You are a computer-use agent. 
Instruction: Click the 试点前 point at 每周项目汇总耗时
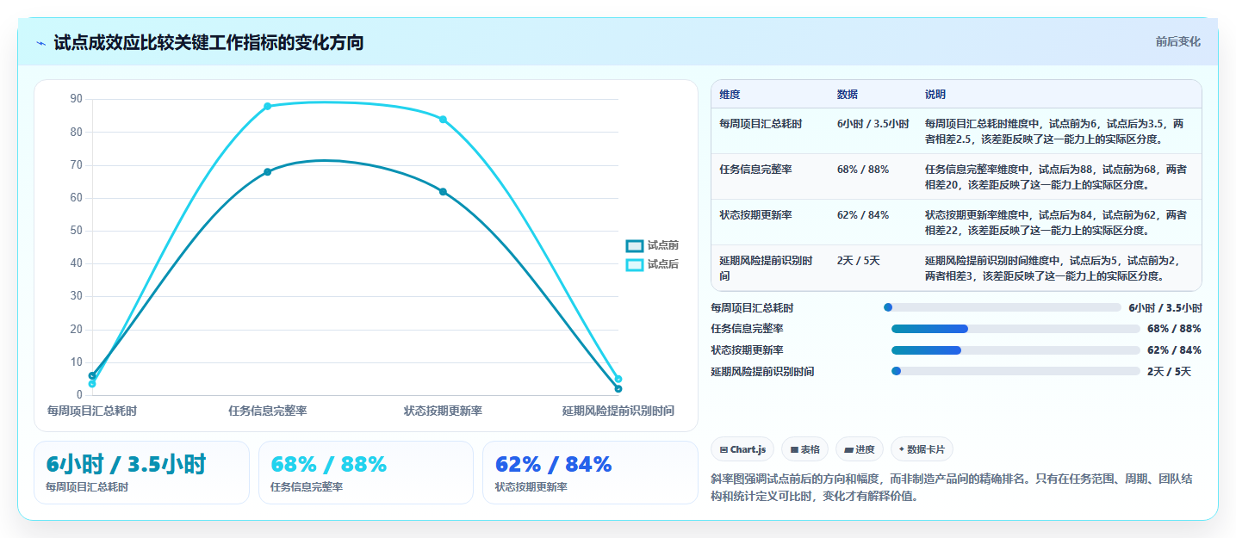[92, 375]
